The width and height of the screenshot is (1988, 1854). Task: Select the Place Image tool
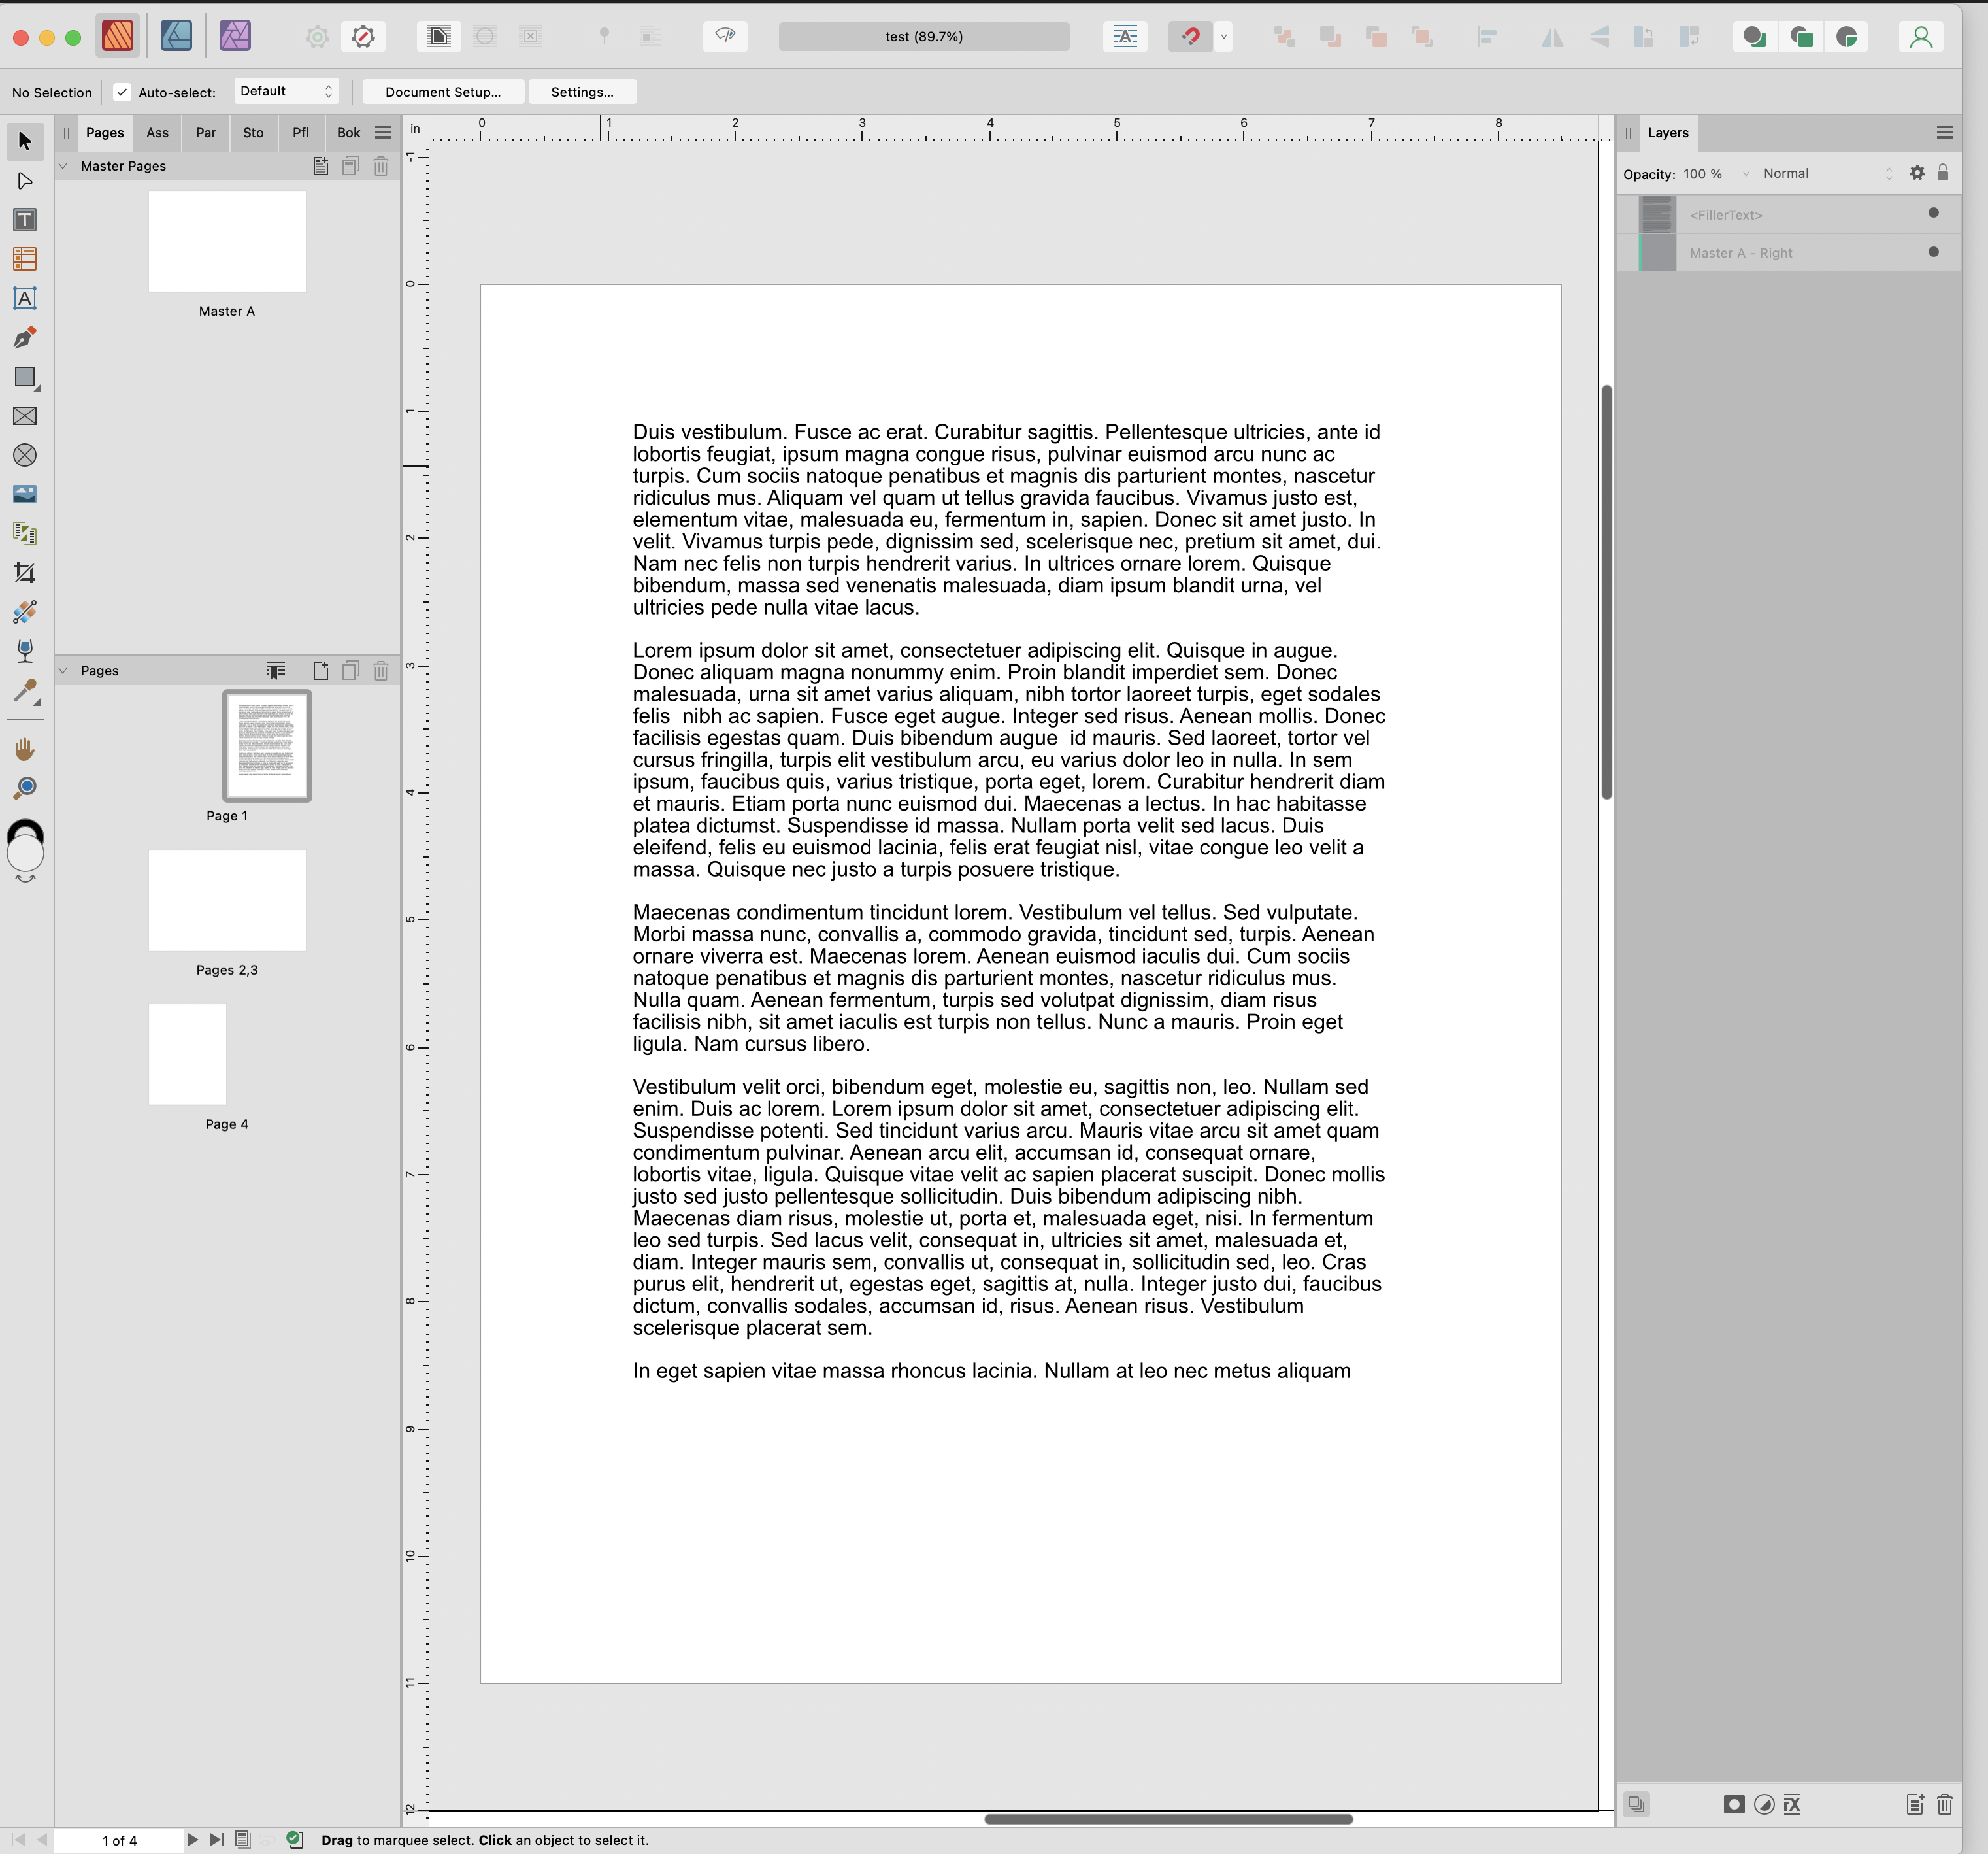pos(25,494)
